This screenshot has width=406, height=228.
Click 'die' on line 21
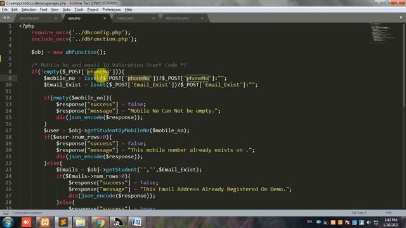coord(61,156)
